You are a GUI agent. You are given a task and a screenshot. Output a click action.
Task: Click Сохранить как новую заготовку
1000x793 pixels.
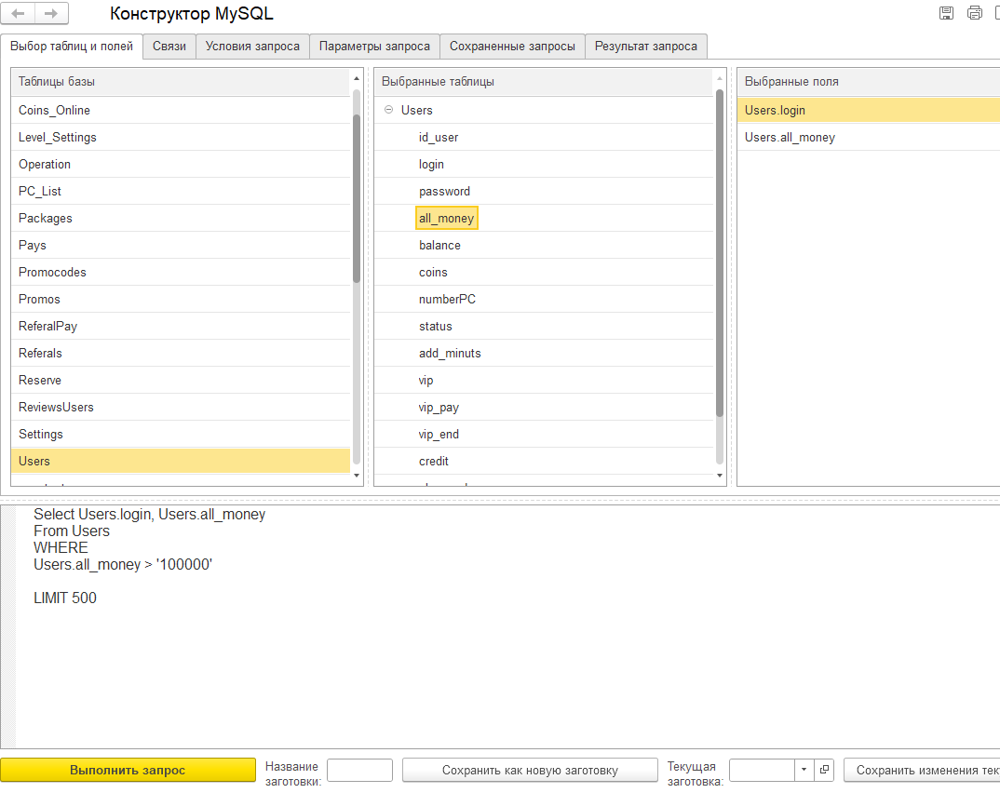[530, 770]
